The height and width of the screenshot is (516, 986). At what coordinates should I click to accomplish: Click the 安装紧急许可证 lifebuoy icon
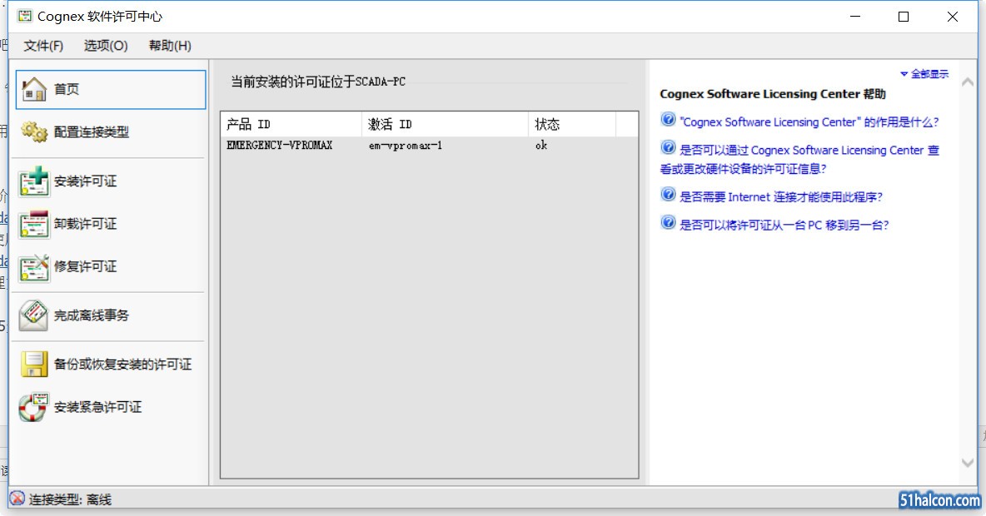[34, 407]
